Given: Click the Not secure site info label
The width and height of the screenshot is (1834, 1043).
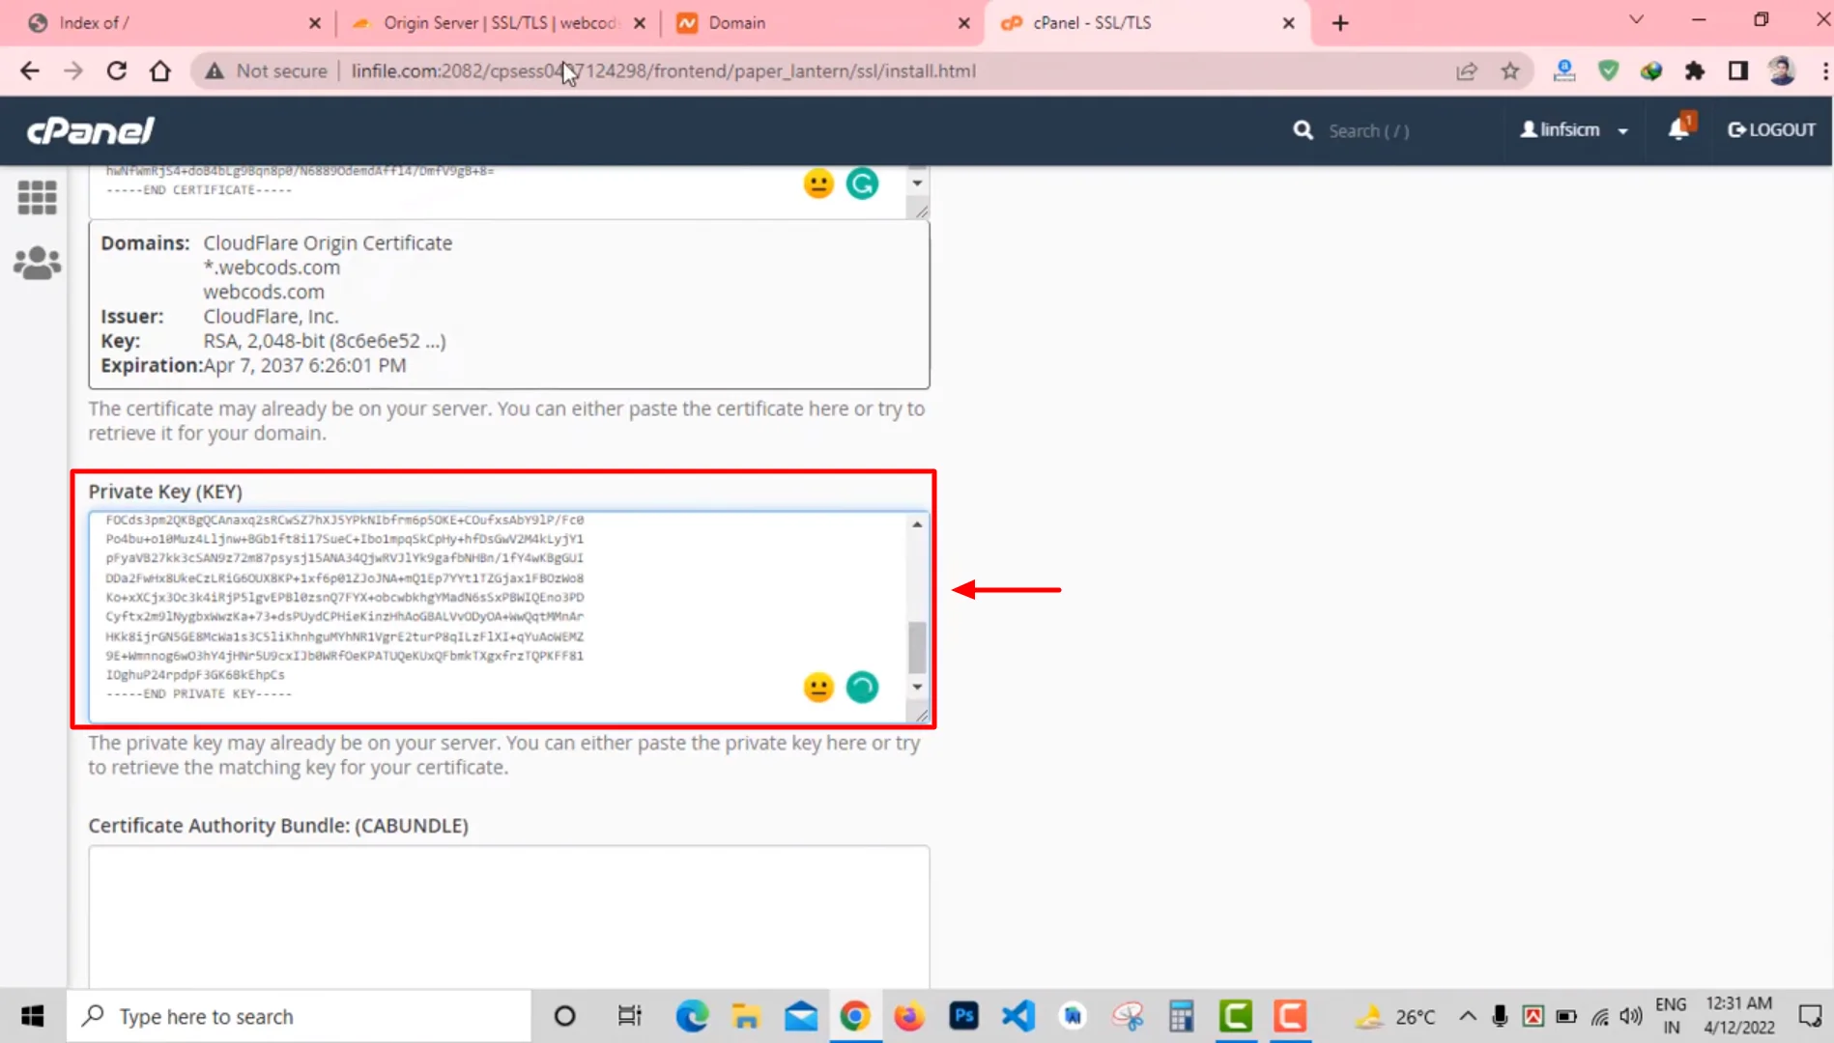Looking at the screenshot, I should pos(266,70).
